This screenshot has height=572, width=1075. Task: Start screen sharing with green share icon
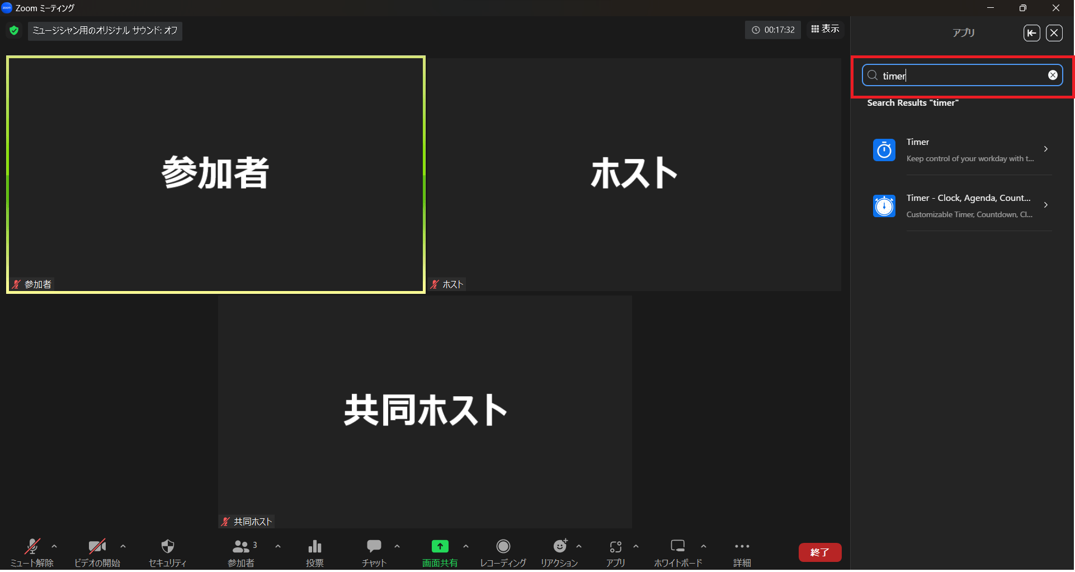440,547
